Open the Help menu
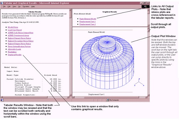This screenshot has width=179, height=120. [x=33, y=7]
